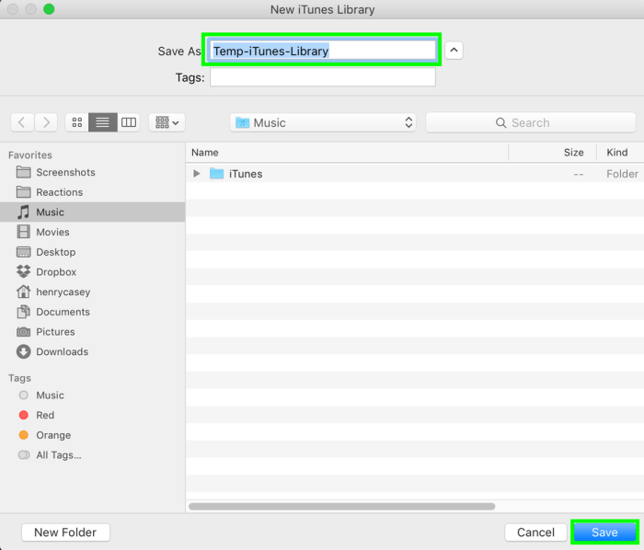Open the item grouping dropdown

[x=167, y=122]
